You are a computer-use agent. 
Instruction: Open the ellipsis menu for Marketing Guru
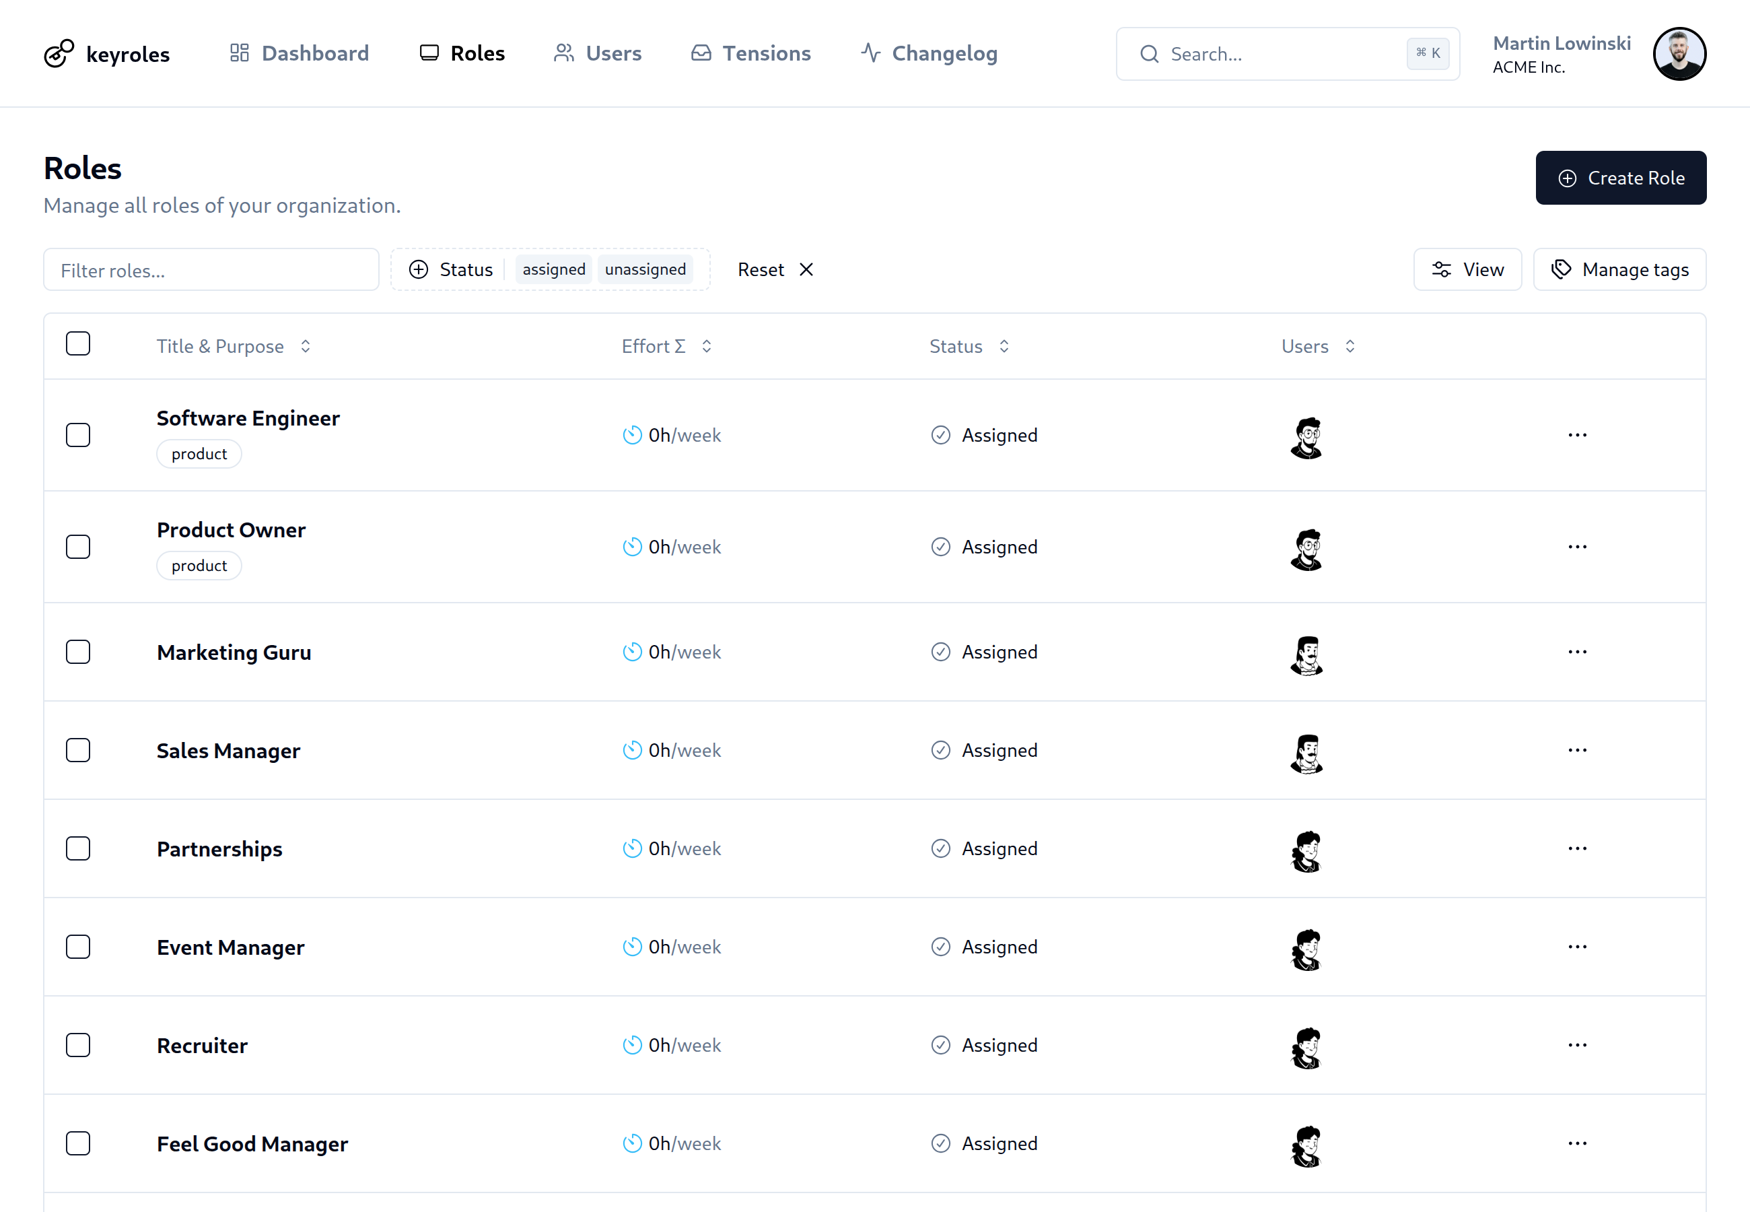point(1577,652)
